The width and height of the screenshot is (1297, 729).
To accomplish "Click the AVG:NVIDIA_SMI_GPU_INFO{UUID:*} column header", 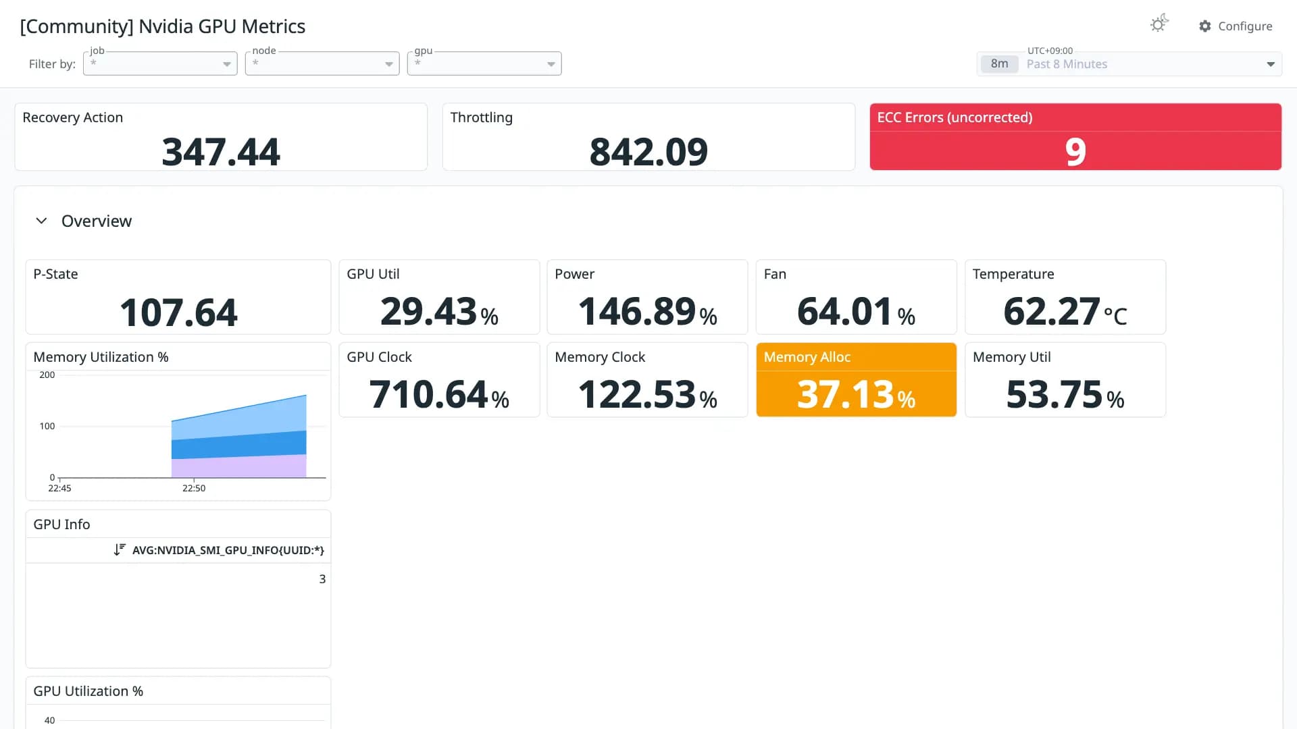I will coord(228,550).
